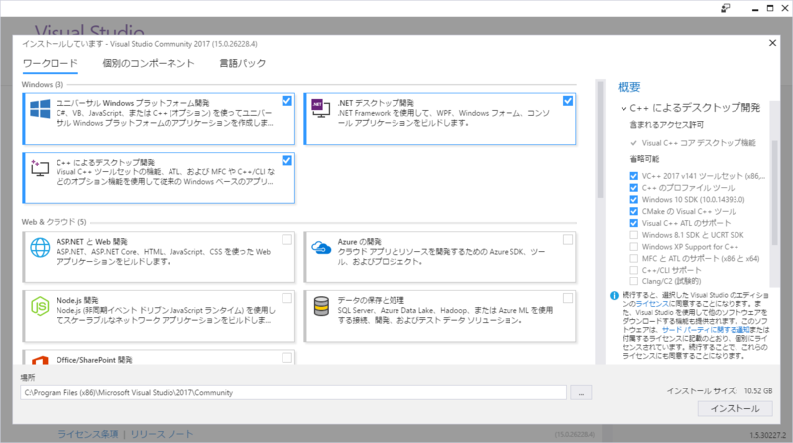This screenshot has width=793, height=443.
Task: Open the ワークロード tab
Action: 51,63
